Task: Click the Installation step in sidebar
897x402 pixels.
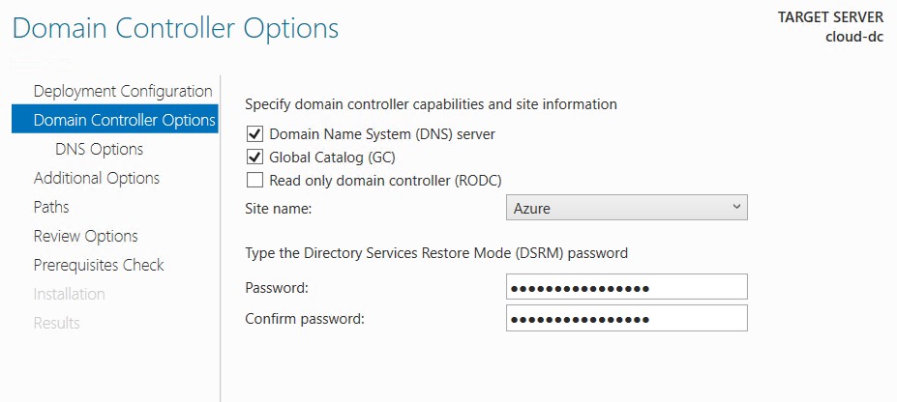Action: pos(69,294)
